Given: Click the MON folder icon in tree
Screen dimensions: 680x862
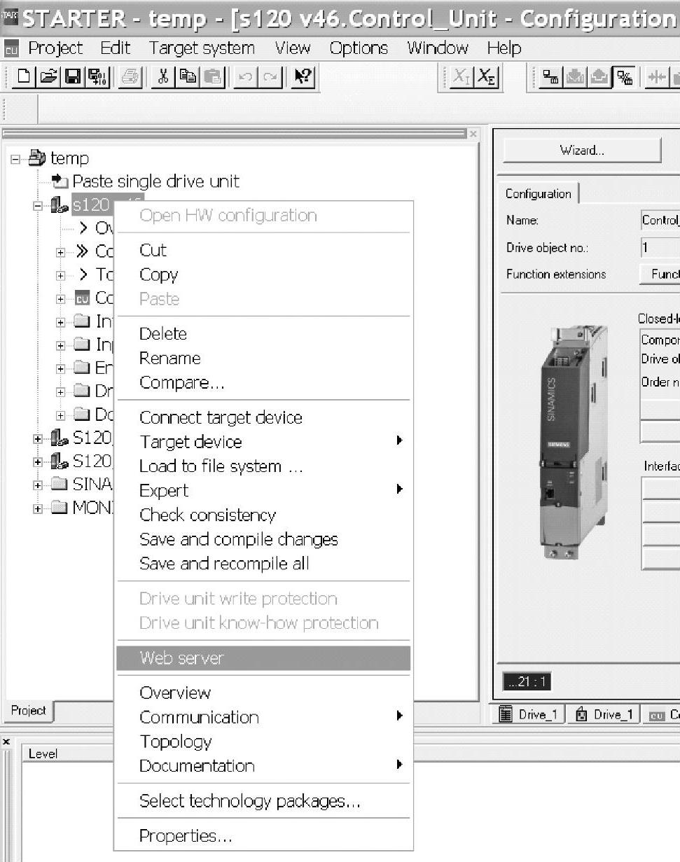Looking at the screenshot, I should [x=60, y=507].
